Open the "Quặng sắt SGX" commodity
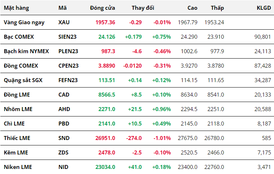Image resolution: width=274 pixels, height=174 pixels. (23, 80)
